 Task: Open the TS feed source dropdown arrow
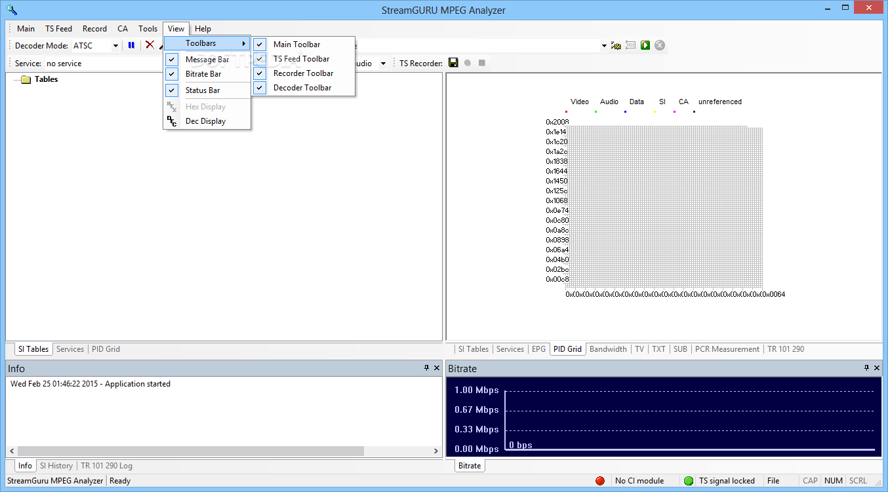(604, 46)
